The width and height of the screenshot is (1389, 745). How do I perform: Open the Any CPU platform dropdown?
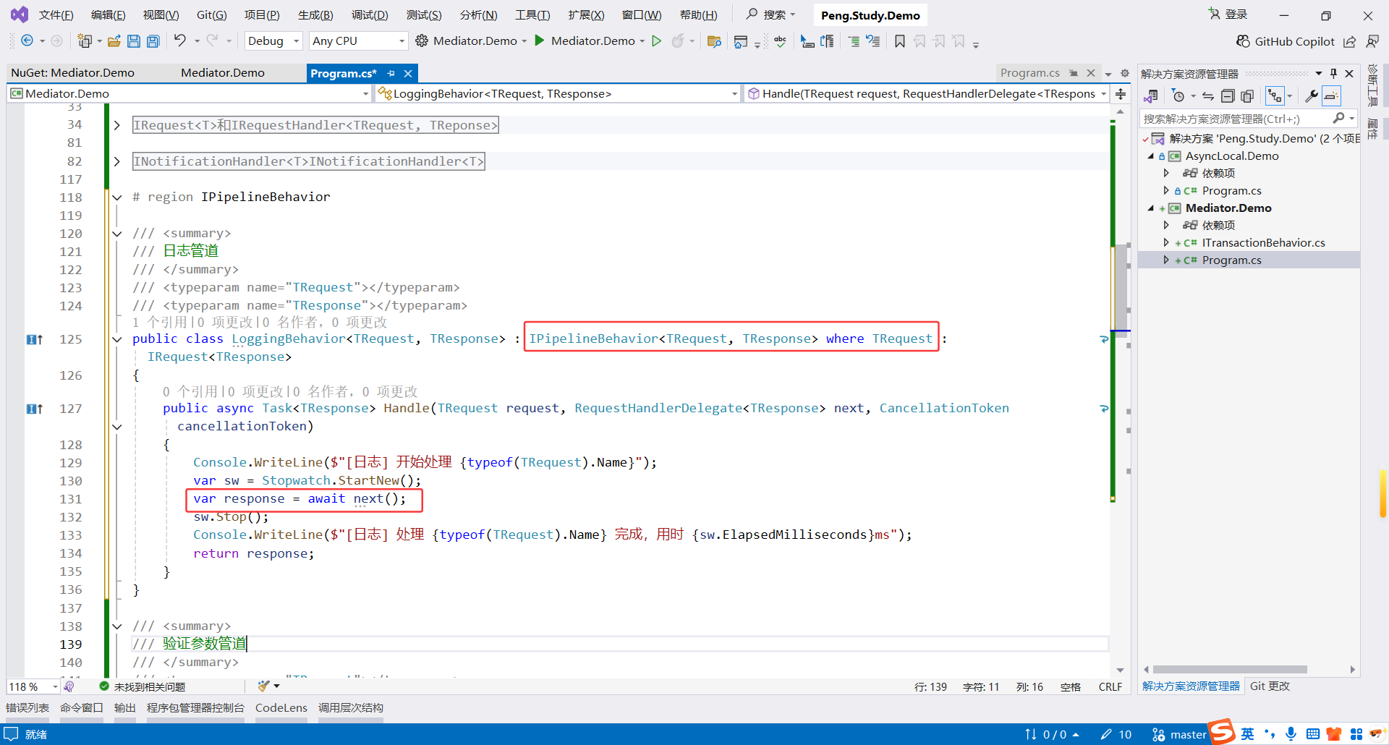(358, 41)
